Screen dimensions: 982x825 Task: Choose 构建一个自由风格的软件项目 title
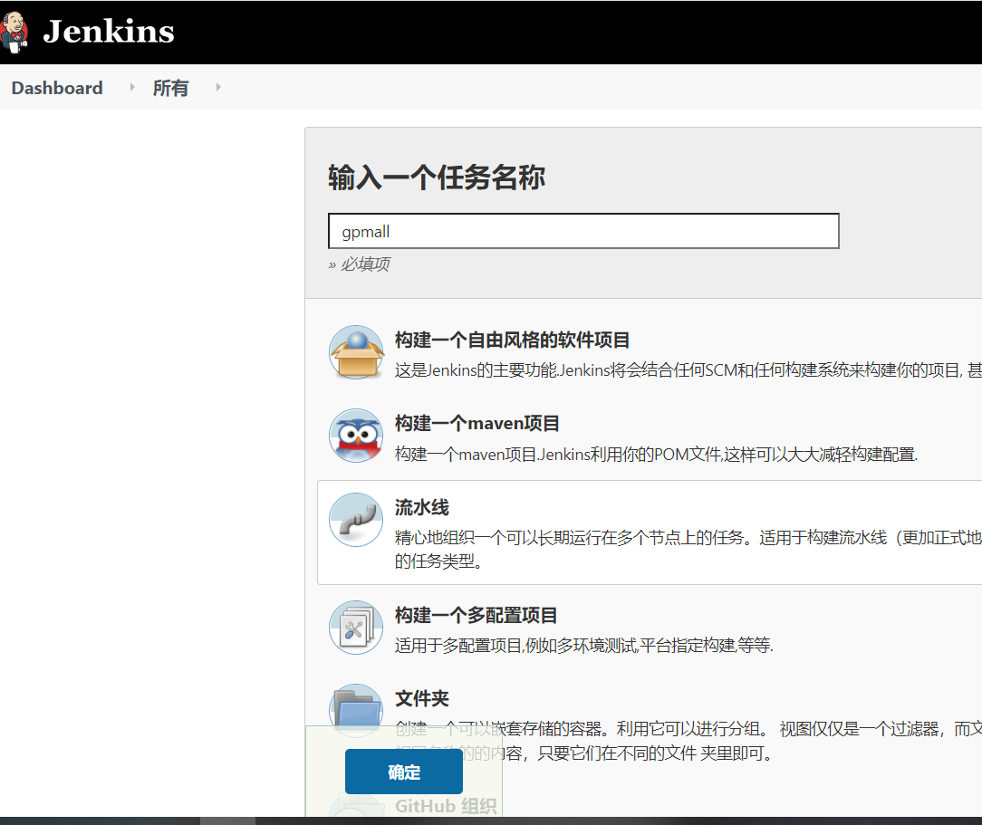[x=513, y=340]
